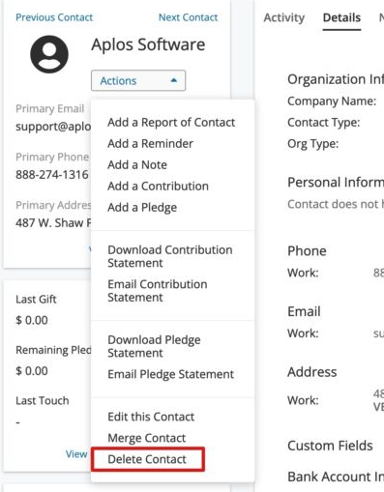Collapse the Actions dropdown menu
384x492 pixels.
tap(138, 80)
